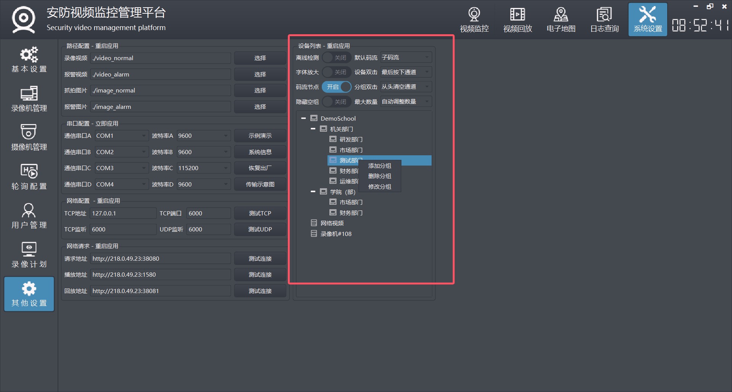Choose 删除分组 from the context menu

click(x=380, y=176)
